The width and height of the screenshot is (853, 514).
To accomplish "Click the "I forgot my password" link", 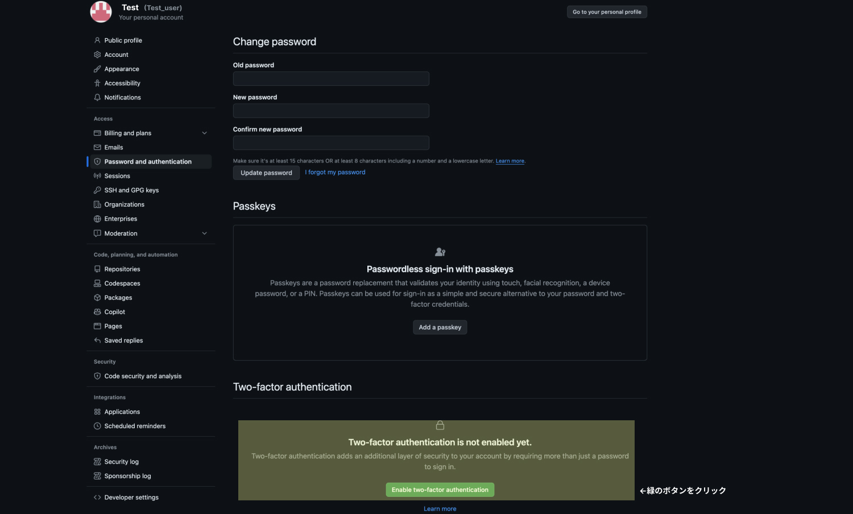I will (x=335, y=172).
